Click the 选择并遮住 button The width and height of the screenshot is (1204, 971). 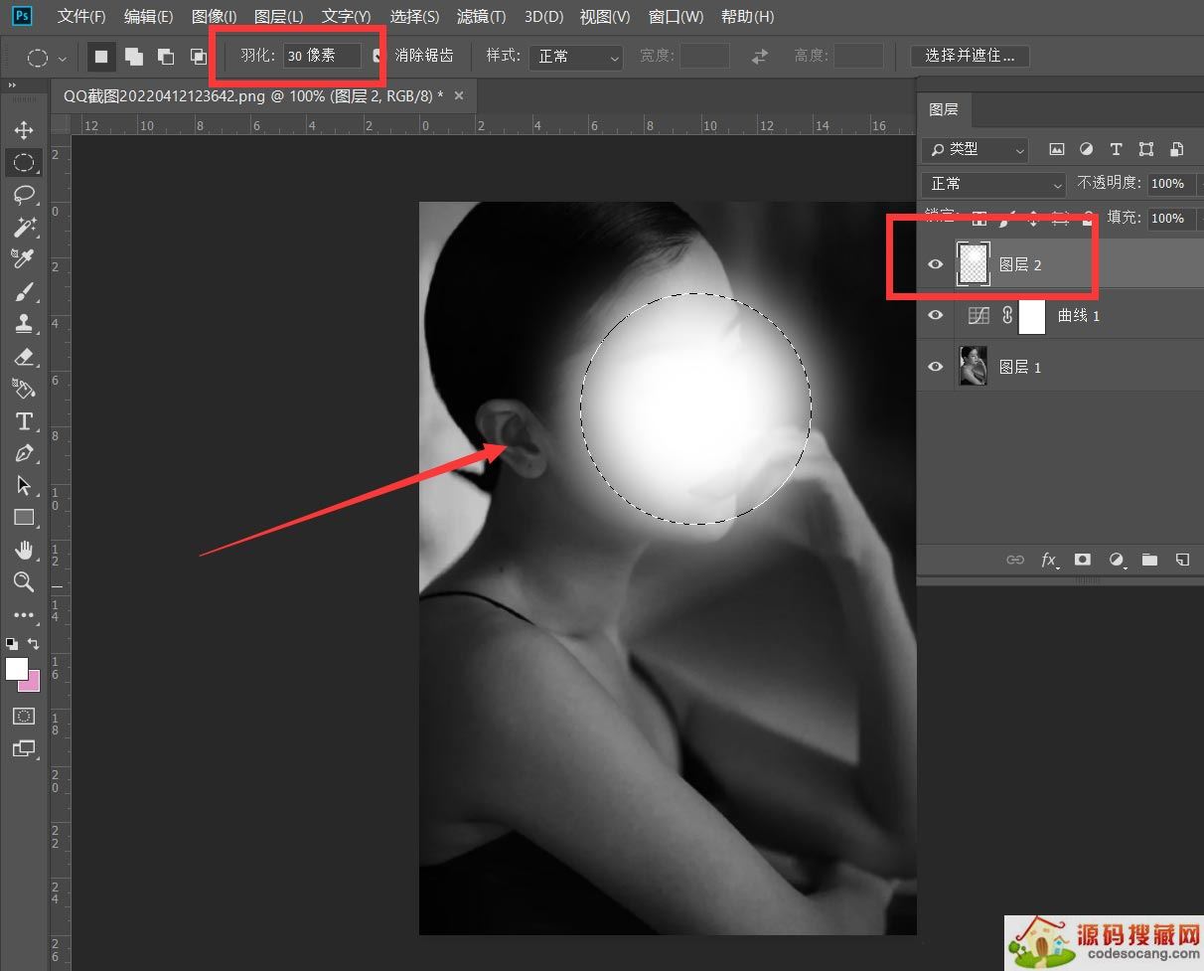tap(970, 56)
